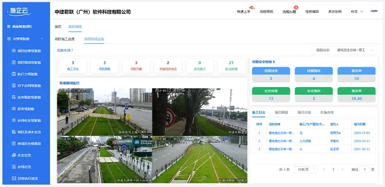Collapse the 决策驾驶舱 sidebar group
The height and width of the screenshot is (187, 385).
[42, 39]
